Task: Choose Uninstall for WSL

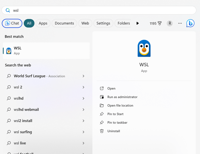Action: (114, 131)
